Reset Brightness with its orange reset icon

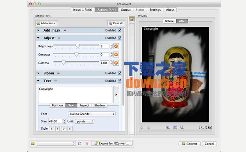click(116, 46)
